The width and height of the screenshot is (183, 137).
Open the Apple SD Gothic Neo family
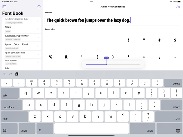[21, 55]
